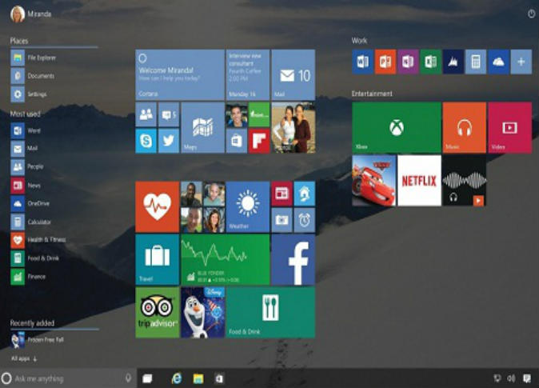Image resolution: width=539 pixels, height=388 pixels.
Task: Launch Health & Fitness from Most used list
Action: pyautogui.click(x=38, y=240)
